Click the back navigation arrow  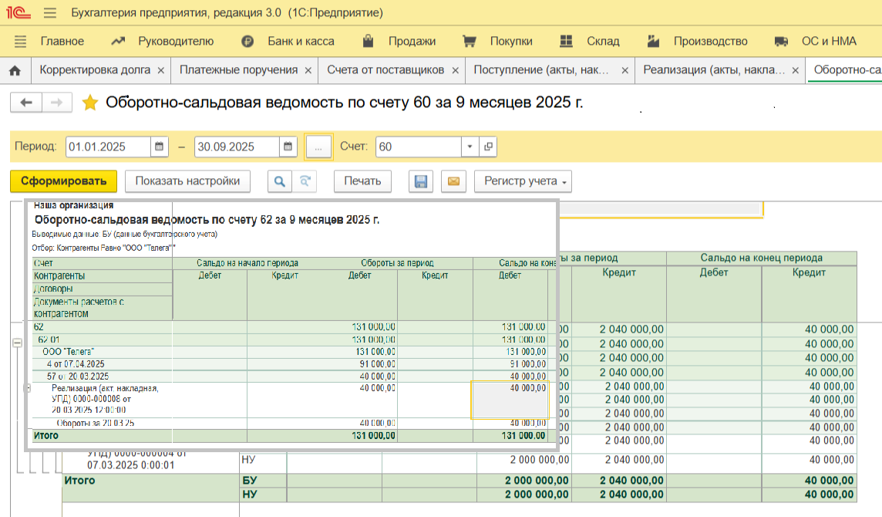[26, 103]
